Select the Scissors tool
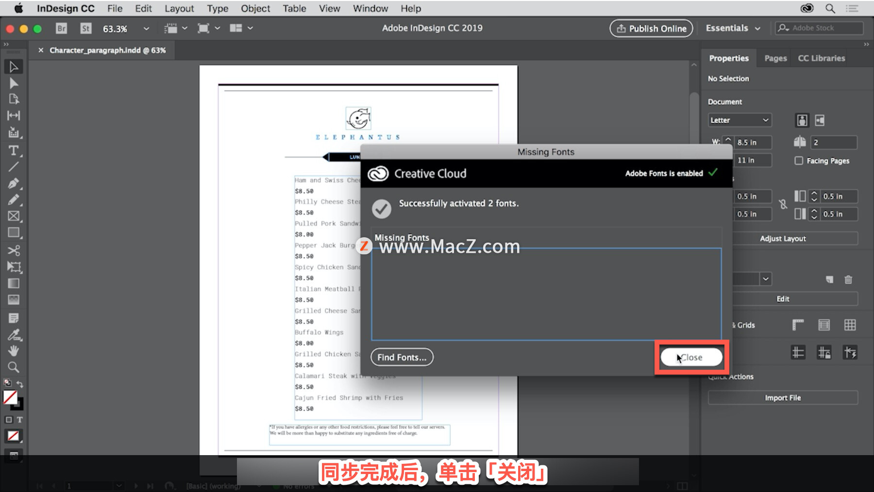 [x=14, y=250]
